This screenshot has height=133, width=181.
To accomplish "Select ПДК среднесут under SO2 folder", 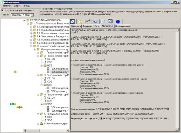I will (60, 111).
